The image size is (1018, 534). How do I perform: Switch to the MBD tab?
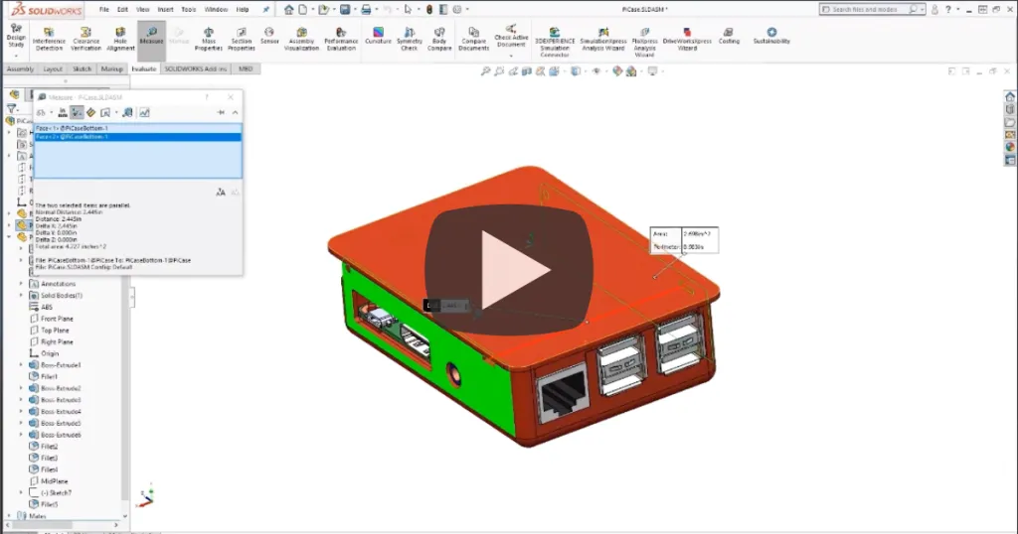tap(245, 68)
